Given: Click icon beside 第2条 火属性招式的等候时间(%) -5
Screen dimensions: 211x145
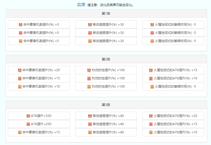Looking at the screenshot, I should [152, 87].
